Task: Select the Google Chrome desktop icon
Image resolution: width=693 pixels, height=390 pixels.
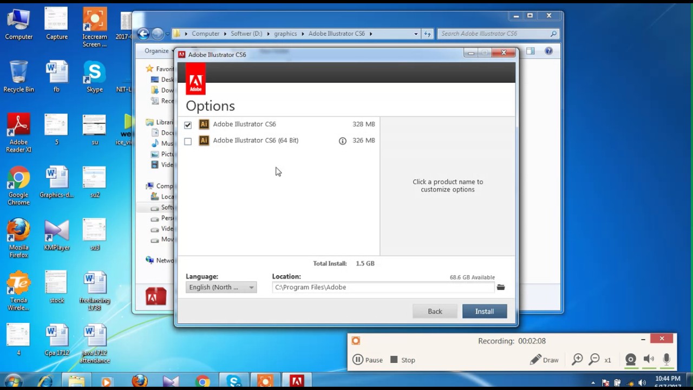Action: tap(18, 186)
